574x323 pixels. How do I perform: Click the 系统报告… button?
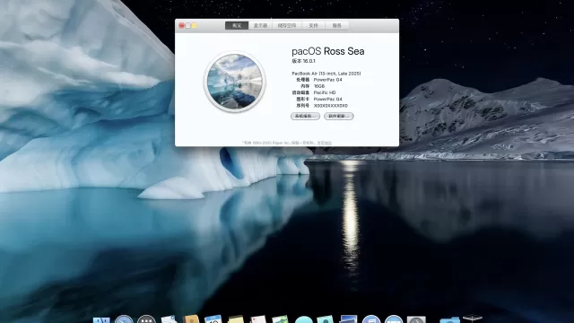305,116
